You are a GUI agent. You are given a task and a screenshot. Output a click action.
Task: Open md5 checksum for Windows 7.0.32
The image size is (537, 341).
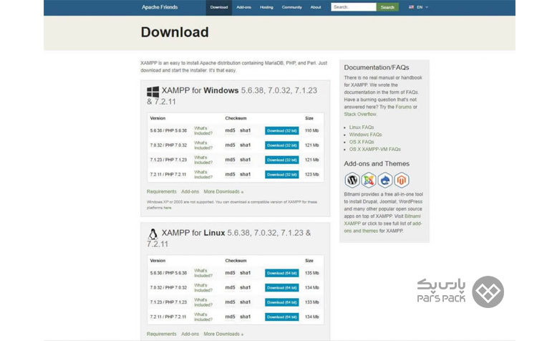tap(230, 145)
